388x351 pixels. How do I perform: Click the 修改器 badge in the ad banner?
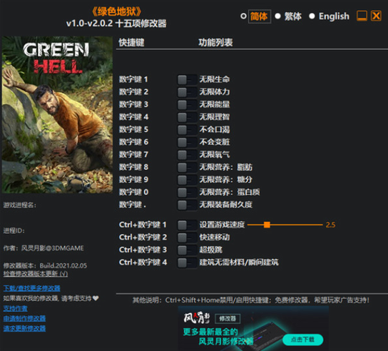228,319
